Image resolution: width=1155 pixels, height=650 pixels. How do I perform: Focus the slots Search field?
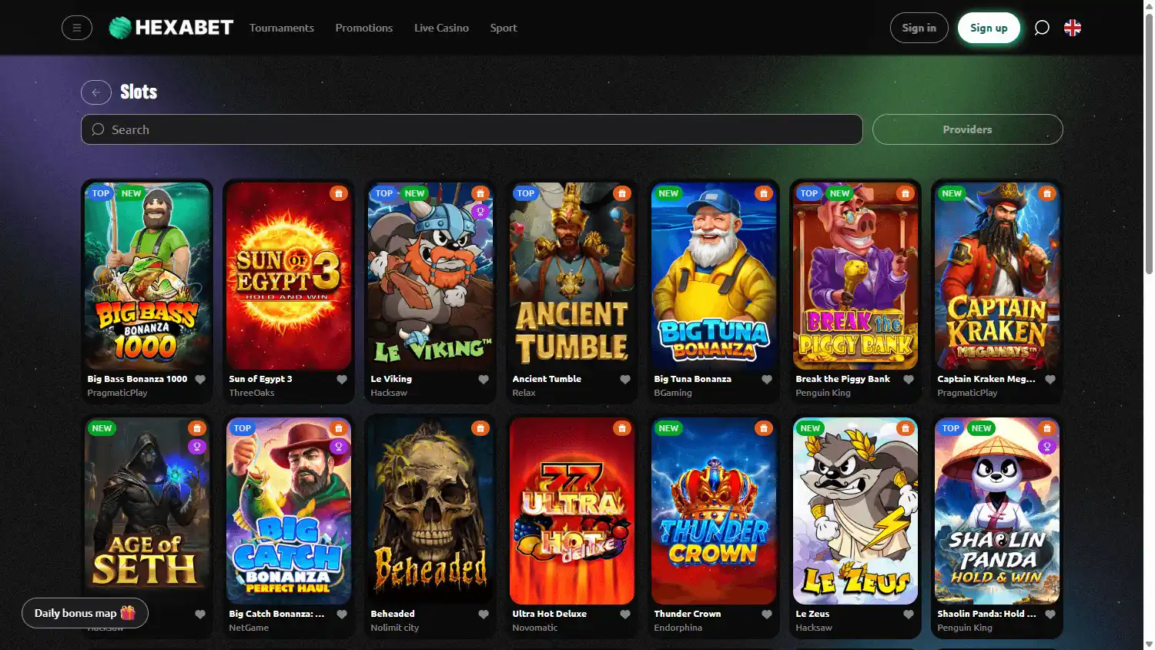[471, 129]
